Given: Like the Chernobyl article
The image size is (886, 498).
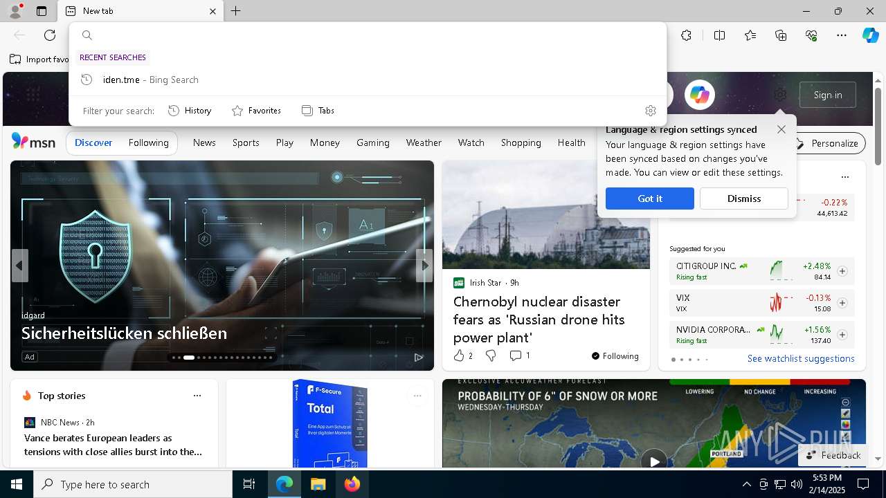Looking at the screenshot, I should (x=463, y=356).
